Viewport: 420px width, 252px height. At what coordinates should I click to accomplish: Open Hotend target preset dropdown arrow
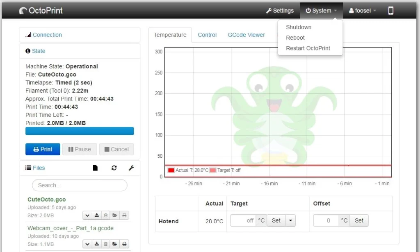tap(290, 220)
